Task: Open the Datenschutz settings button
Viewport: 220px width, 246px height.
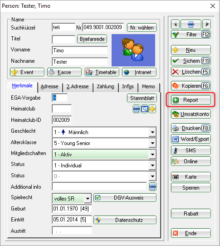Action: pos(125,220)
